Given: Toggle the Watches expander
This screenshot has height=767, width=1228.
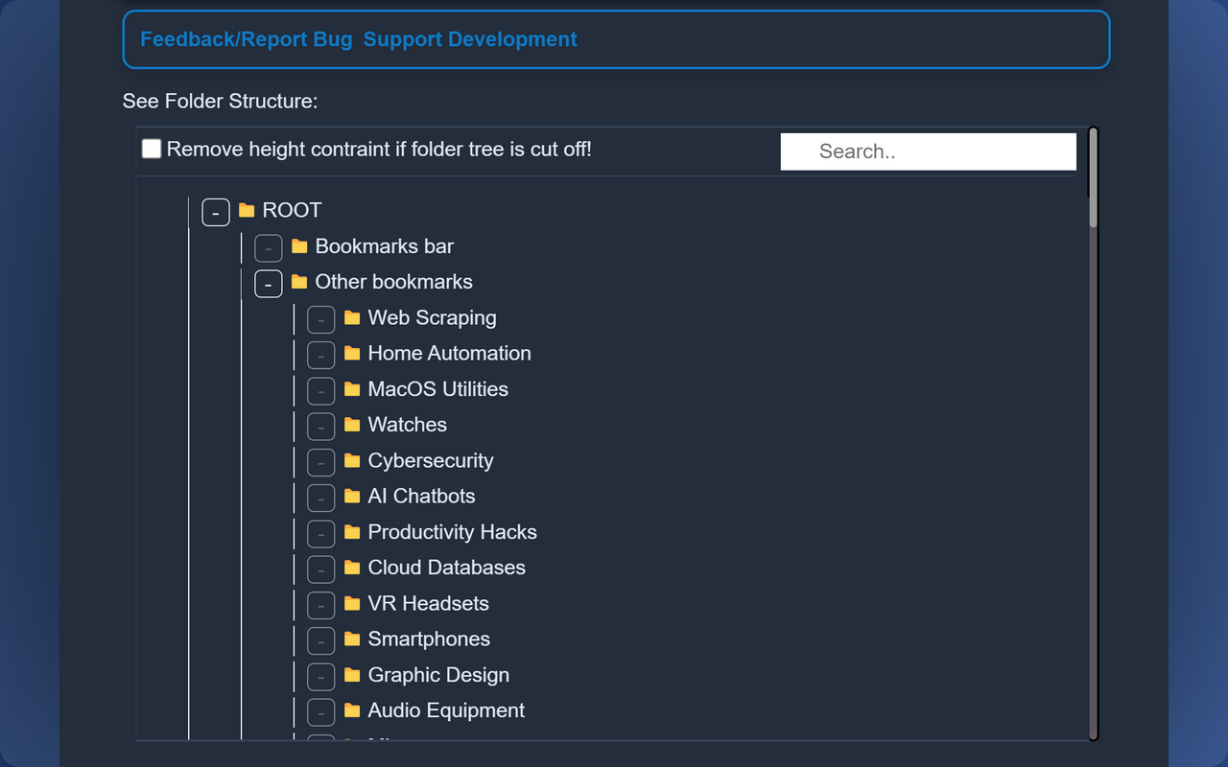Looking at the screenshot, I should (321, 427).
